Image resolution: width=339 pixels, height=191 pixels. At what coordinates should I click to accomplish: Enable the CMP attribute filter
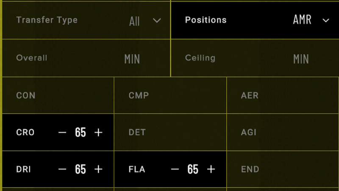(170, 95)
